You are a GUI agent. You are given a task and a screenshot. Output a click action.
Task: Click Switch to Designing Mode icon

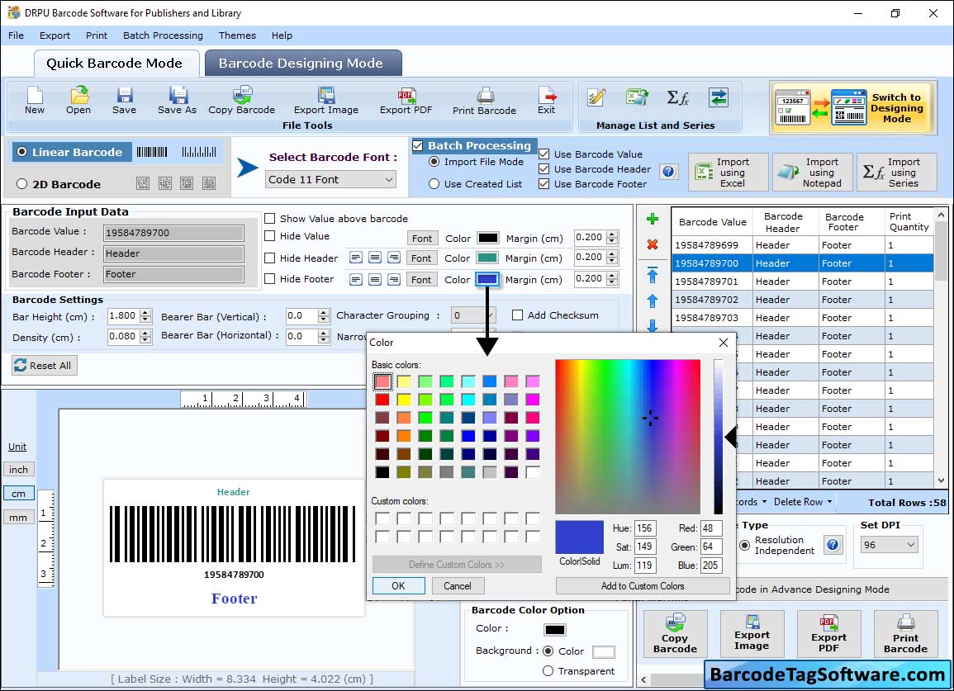[x=851, y=107]
